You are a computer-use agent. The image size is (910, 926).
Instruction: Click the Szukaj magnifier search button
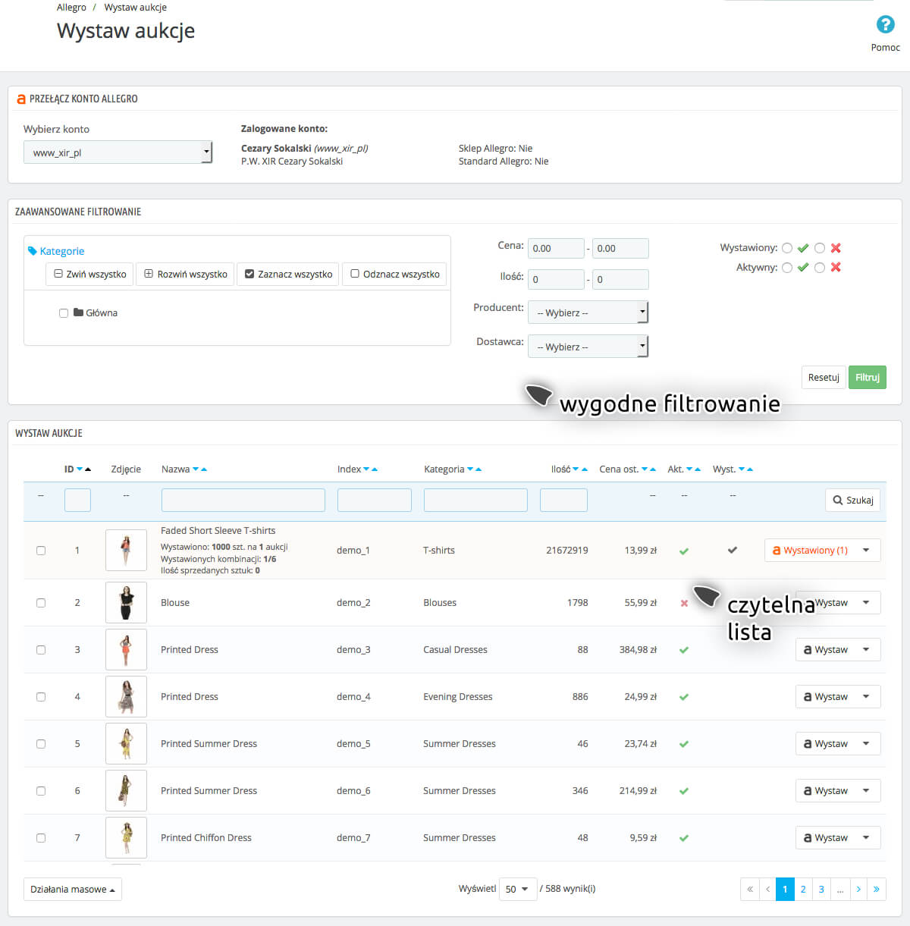tap(853, 501)
